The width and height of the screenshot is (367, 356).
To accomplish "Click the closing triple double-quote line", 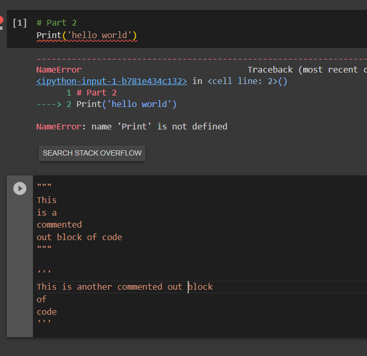I will pos(44,247).
